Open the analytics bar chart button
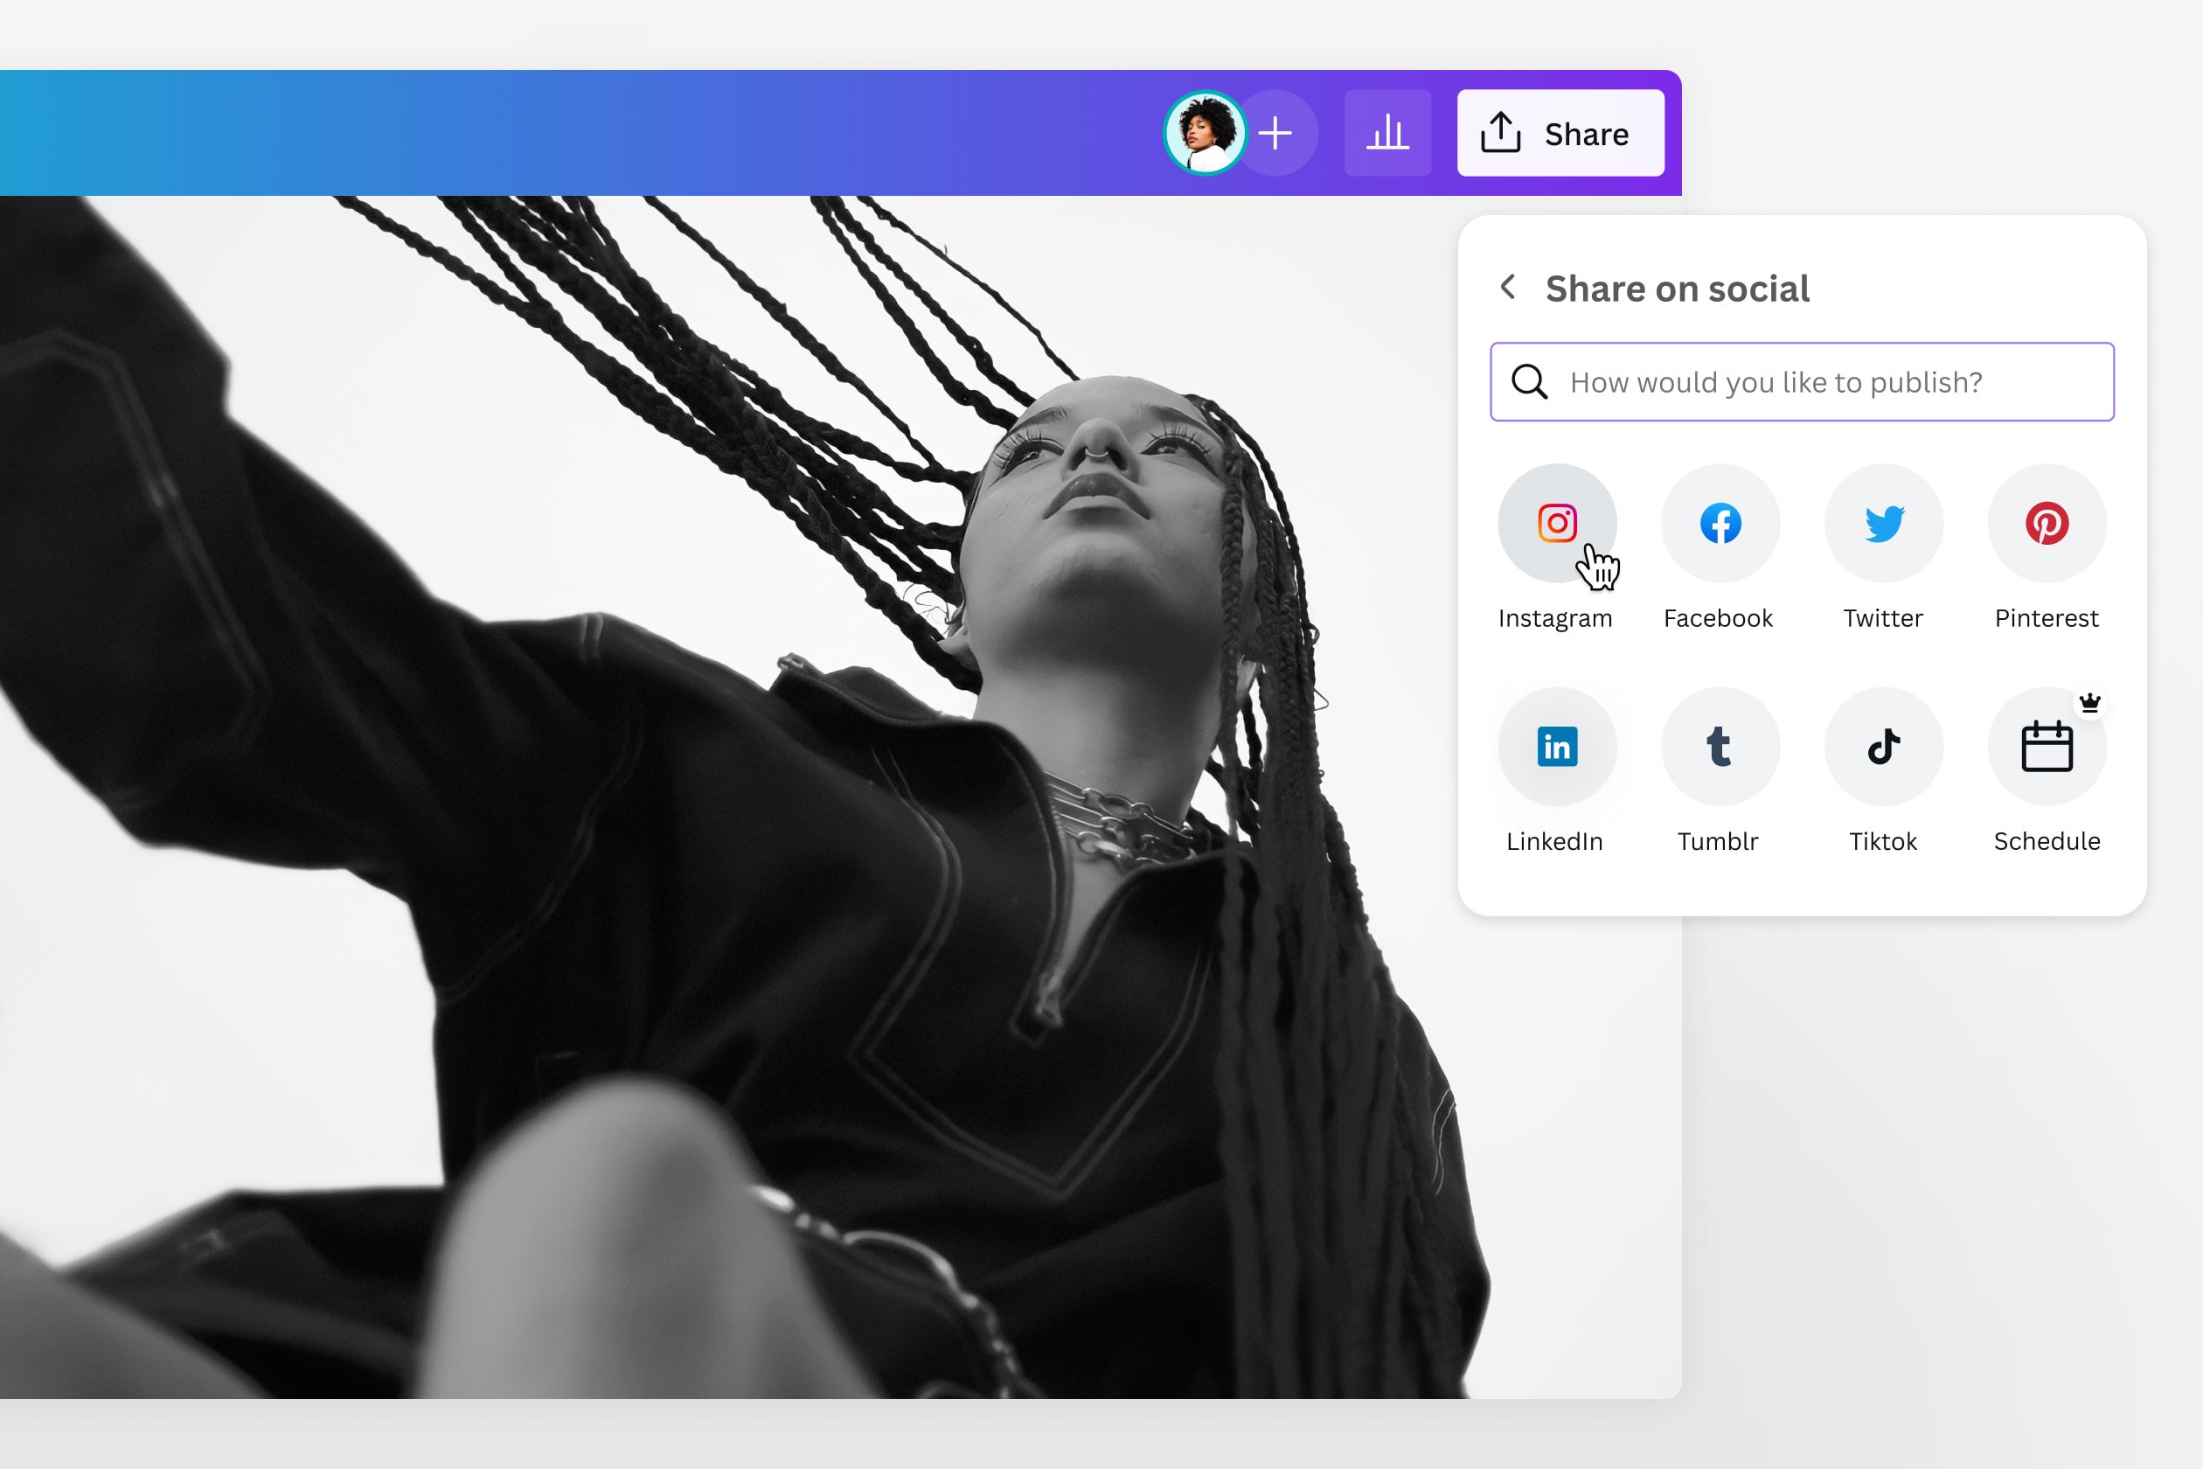Viewport: 2203px width, 1469px height. (1387, 133)
